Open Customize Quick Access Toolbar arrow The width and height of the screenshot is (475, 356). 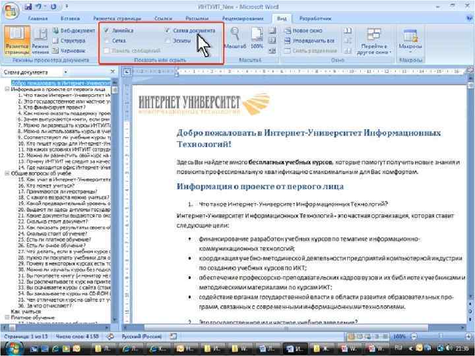(x=67, y=7)
